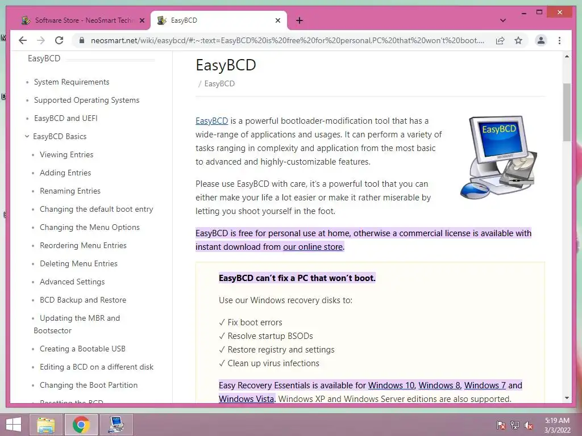This screenshot has height=436, width=582.
Task: Open Reordering Menu Entries
Action: (83, 245)
